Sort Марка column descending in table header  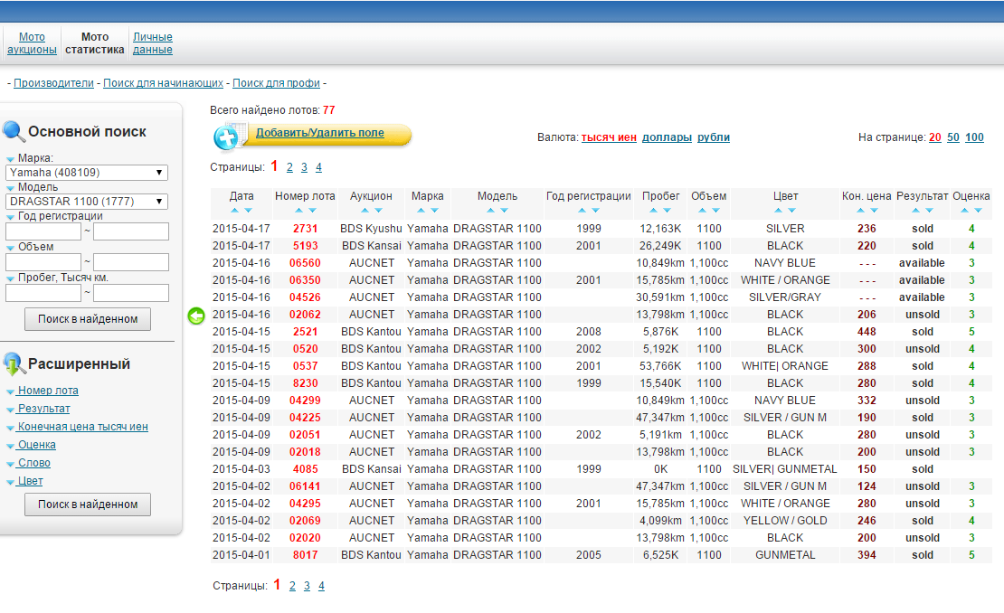click(x=435, y=211)
